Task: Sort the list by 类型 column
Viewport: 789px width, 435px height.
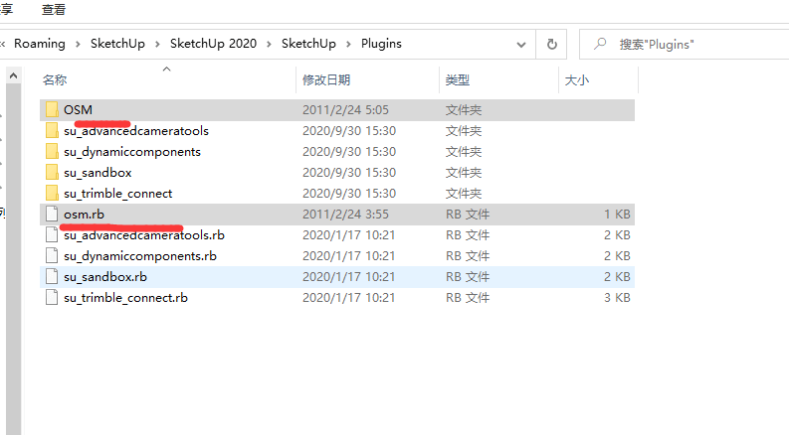Action: pyautogui.click(x=458, y=79)
